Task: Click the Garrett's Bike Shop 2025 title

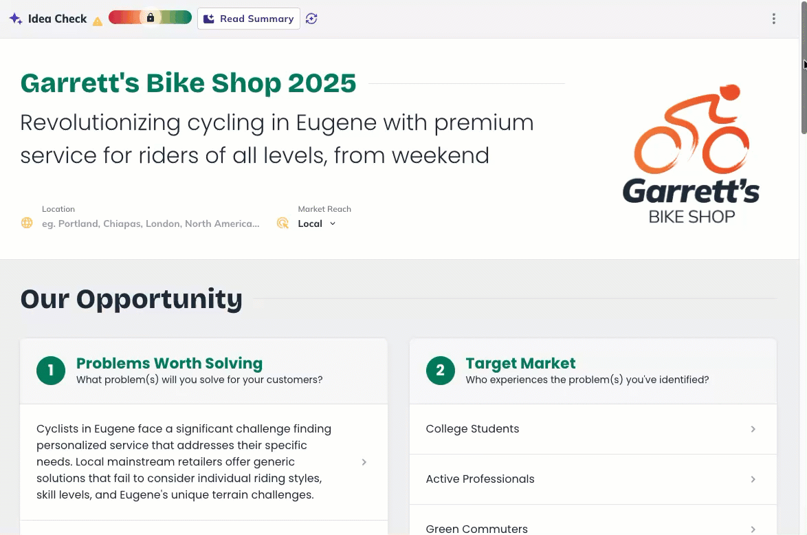Action: point(188,83)
